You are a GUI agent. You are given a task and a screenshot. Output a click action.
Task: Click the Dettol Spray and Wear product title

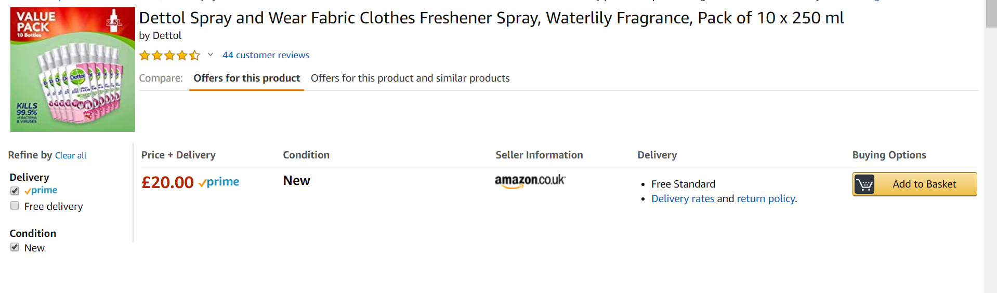pos(491,18)
